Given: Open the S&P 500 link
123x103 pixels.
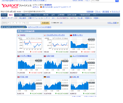Looking at the screenshot, I should pos(50,56).
